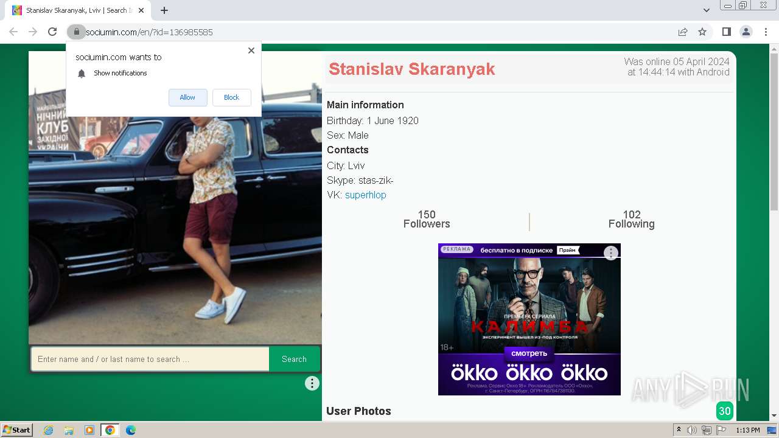This screenshot has width=779, height=438.
Task: Open options on the Okko ad
Action: coord(610,253)
